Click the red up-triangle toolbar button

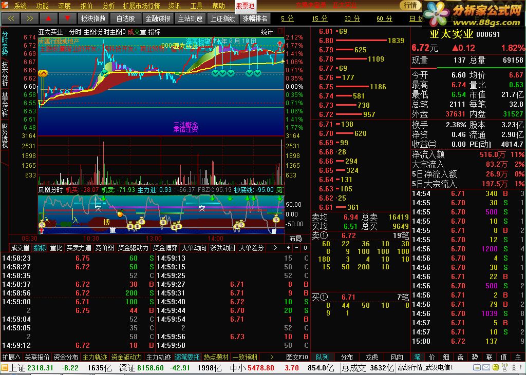pyautogui.click(x=49, y=18)
